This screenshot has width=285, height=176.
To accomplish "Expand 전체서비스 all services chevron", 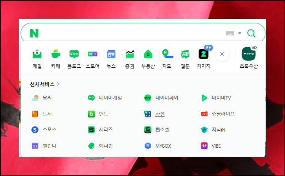I will [x=58, y=84].
